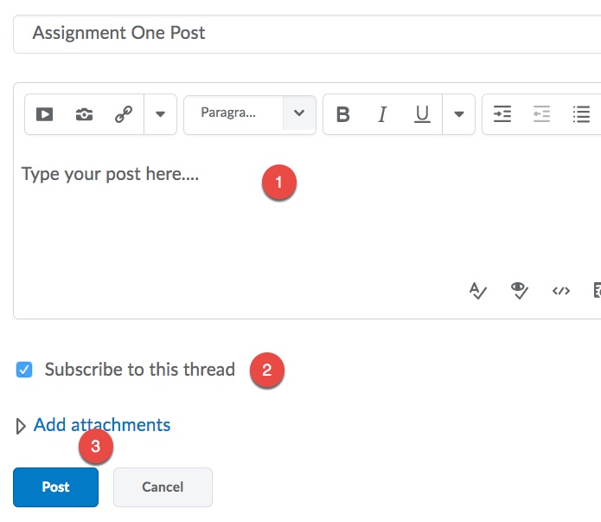The width and height of the screenshot is (601, 522).
Task: Open the insert options dropdown arrow
Action: tap(160, 114)
